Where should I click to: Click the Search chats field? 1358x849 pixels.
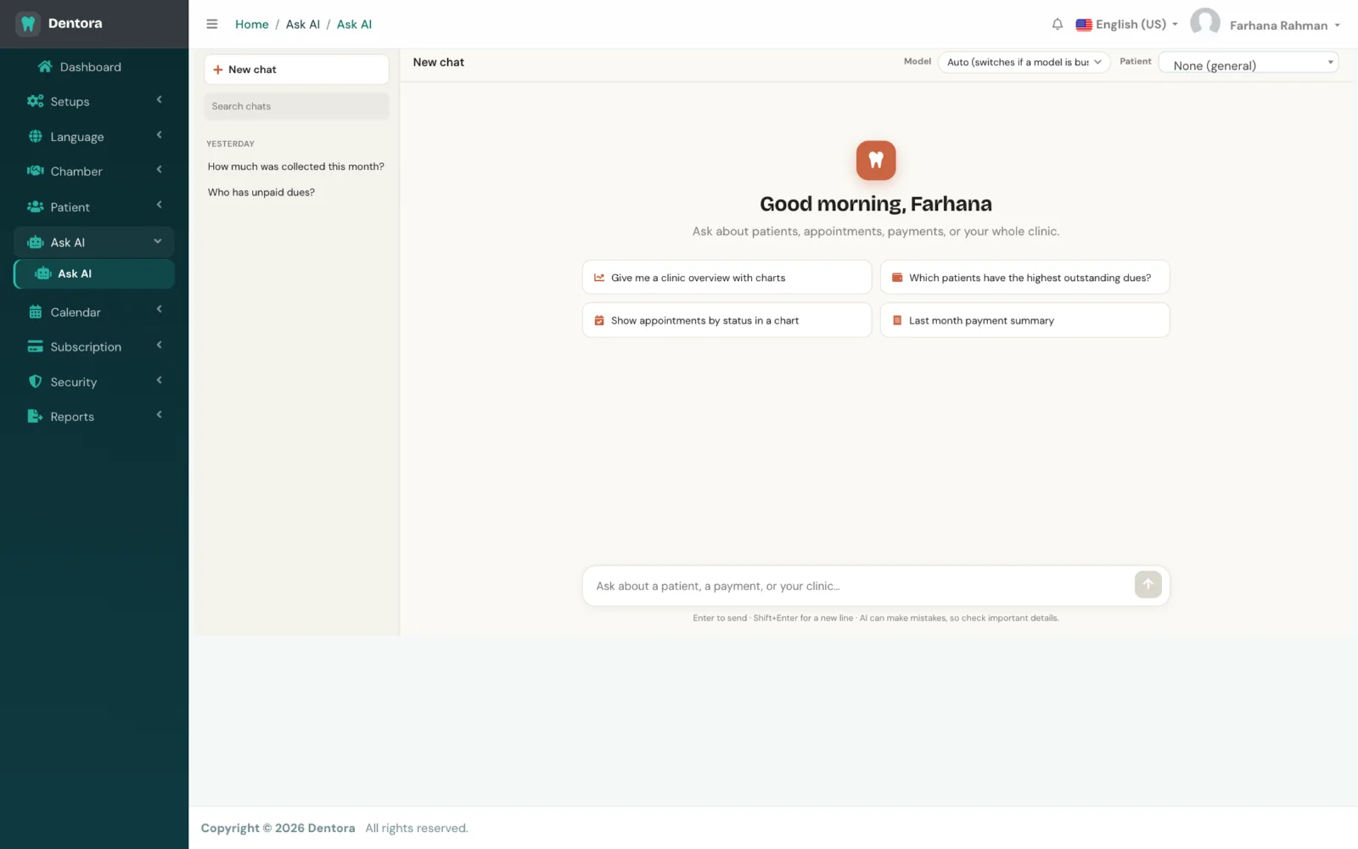click(296, 106)
